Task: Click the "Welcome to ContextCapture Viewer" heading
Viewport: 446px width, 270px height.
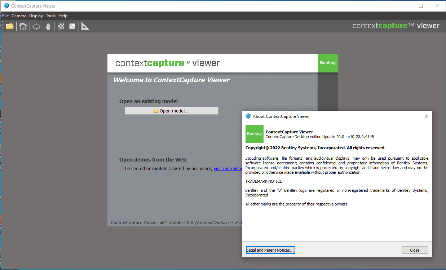Action: 171,80
